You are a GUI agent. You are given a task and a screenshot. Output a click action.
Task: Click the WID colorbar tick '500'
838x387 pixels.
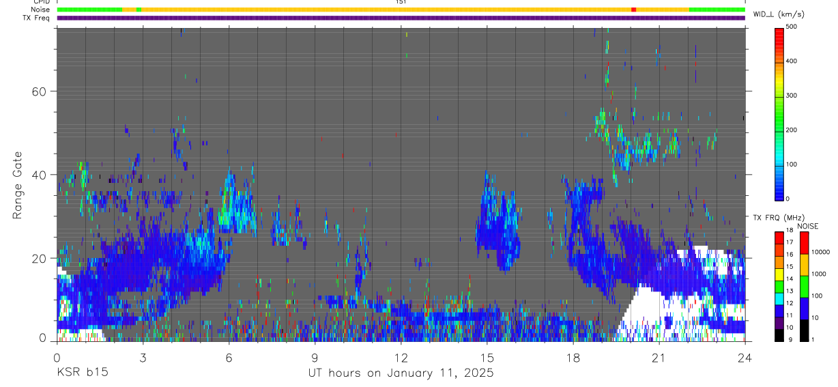[792, 27]
